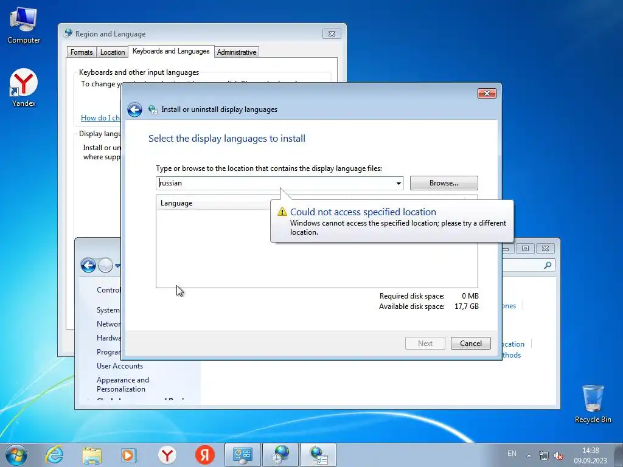Screen dimensions: 623x467
Task: Click the EN language indicator in tray
Action: pos(512,454)
